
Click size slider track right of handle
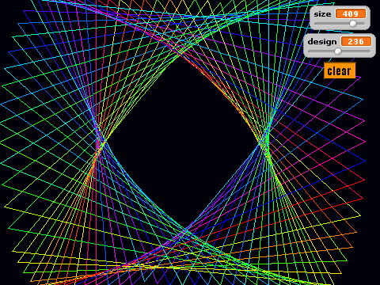[x=361, y=24]
